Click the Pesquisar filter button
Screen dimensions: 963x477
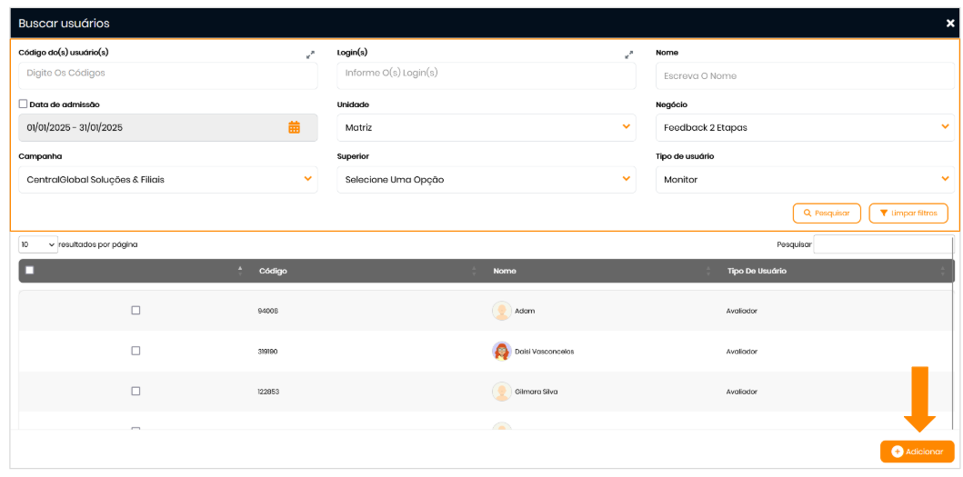point(827,213)
